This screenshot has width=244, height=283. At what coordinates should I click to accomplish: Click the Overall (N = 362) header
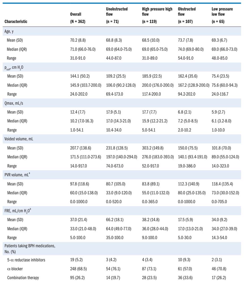click(x=80, y=18)
